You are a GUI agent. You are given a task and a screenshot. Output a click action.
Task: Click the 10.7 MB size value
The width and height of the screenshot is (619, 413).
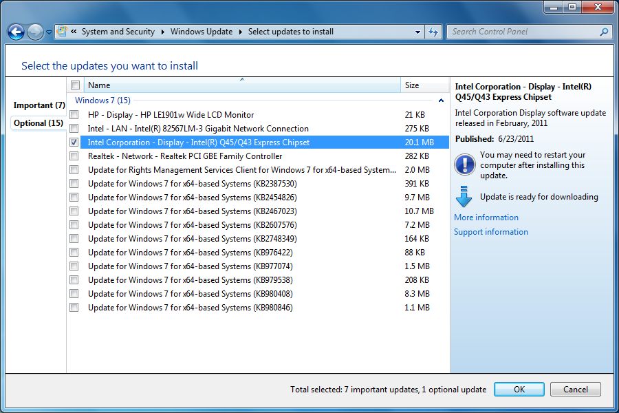[x=420, y=211]
